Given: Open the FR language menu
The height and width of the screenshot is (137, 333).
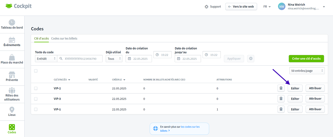Looking at the screenshot, I should tap(267, 7).
